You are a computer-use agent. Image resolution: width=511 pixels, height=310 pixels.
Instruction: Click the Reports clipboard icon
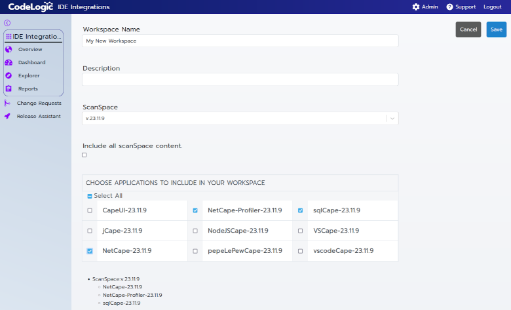9,88
